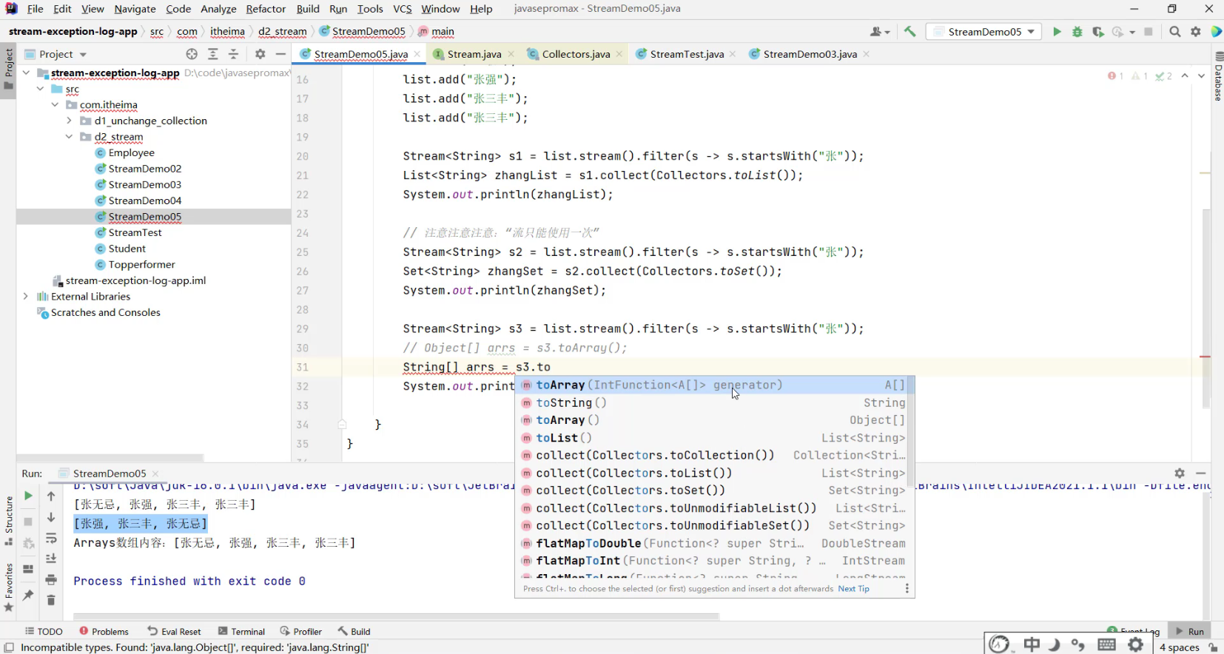Clear all output trash icon
This screenshot has width=1224, height=654.
coord(51,600)
